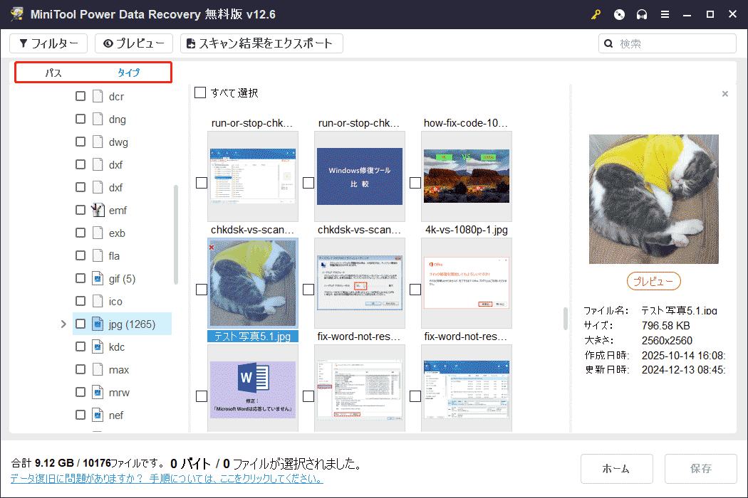Click the ホーム button

[x=616, y=468]
